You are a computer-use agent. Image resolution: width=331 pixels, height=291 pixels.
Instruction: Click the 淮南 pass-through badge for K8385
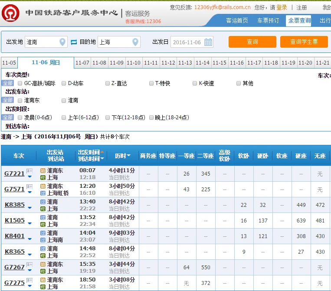tap(43, 202)
